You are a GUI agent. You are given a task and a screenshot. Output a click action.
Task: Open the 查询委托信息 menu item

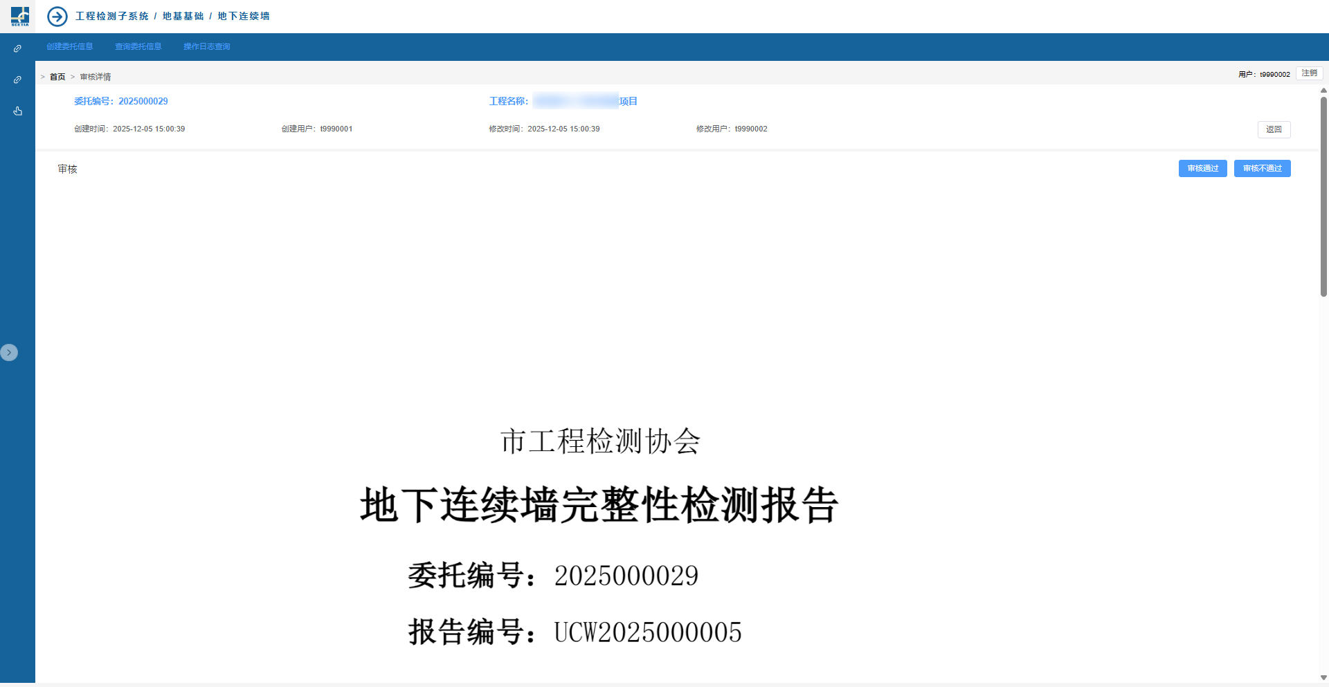138,46
